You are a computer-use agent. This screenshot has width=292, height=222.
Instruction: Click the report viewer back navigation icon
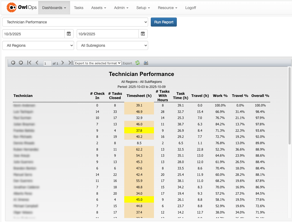click(13, 63)
